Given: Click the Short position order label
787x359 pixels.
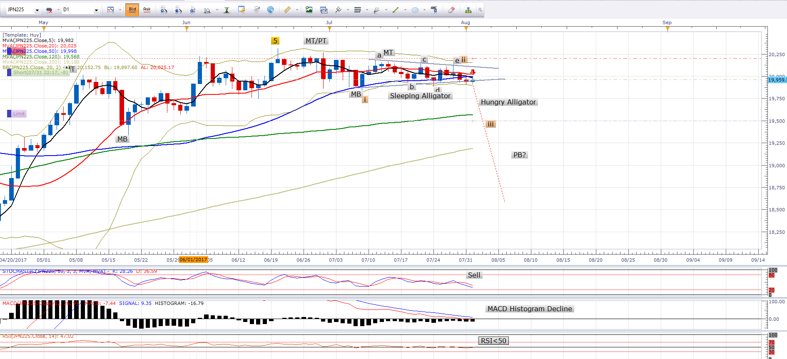Looking at the screenshot, I should (x=40, y=72).
